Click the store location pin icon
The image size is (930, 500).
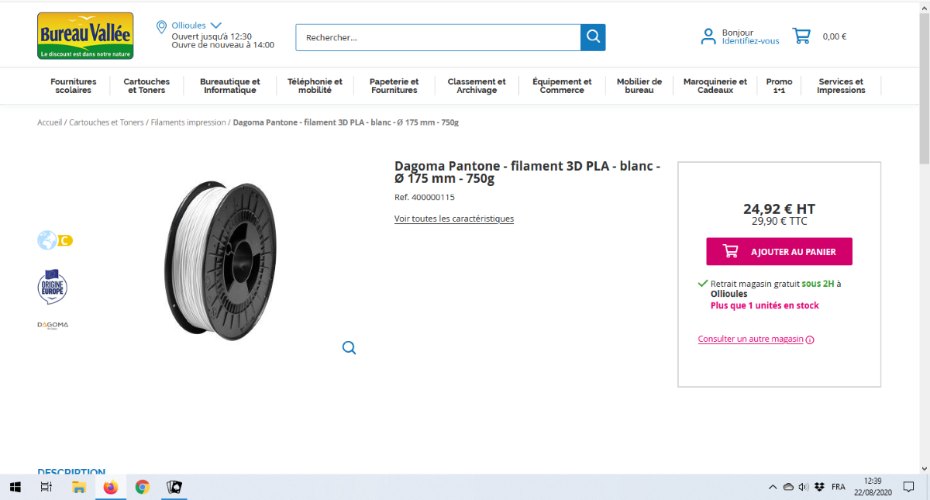click(161, 28)
